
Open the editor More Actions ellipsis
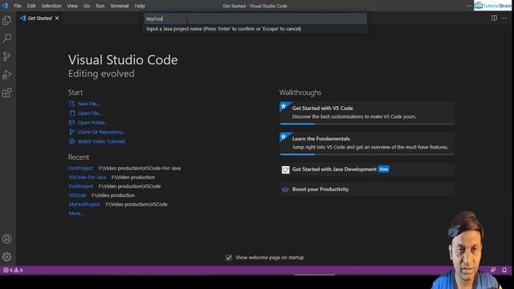click(x=504, y=18)
